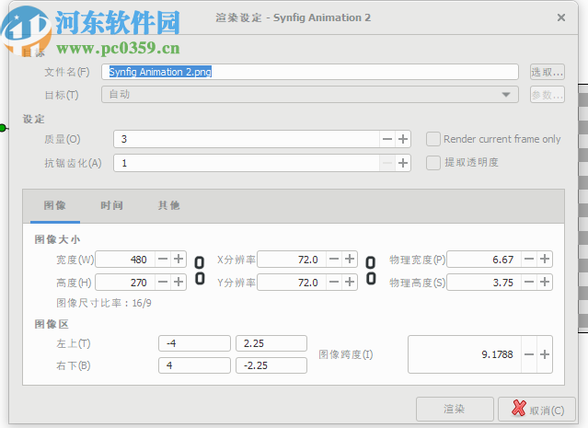Increase the X分辨率 resolution
The height and width of the screenshot is (428, 588).
coord(350,260)
